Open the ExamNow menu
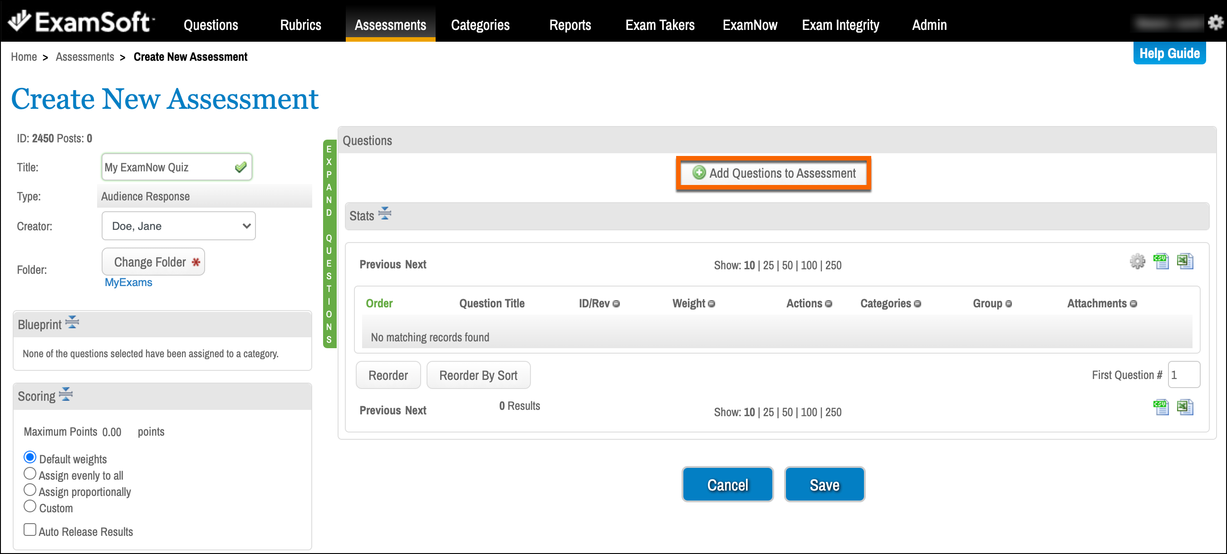Image resolution: width=1227 pixels, height=554 pixels. 750,25
